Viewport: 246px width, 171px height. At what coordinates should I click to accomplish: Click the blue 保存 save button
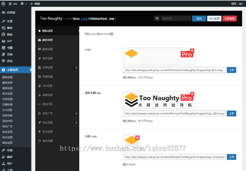(199, 19)
